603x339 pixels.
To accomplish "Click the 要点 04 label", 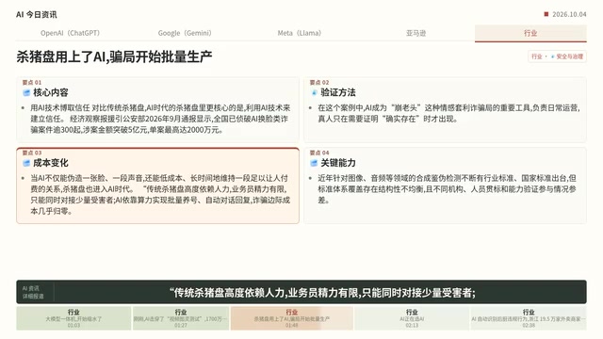I will (319, 153).
